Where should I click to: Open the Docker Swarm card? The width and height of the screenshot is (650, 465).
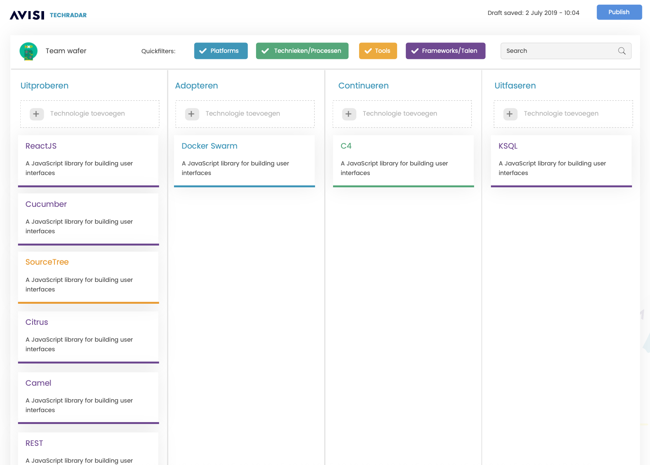pos(244,160)
